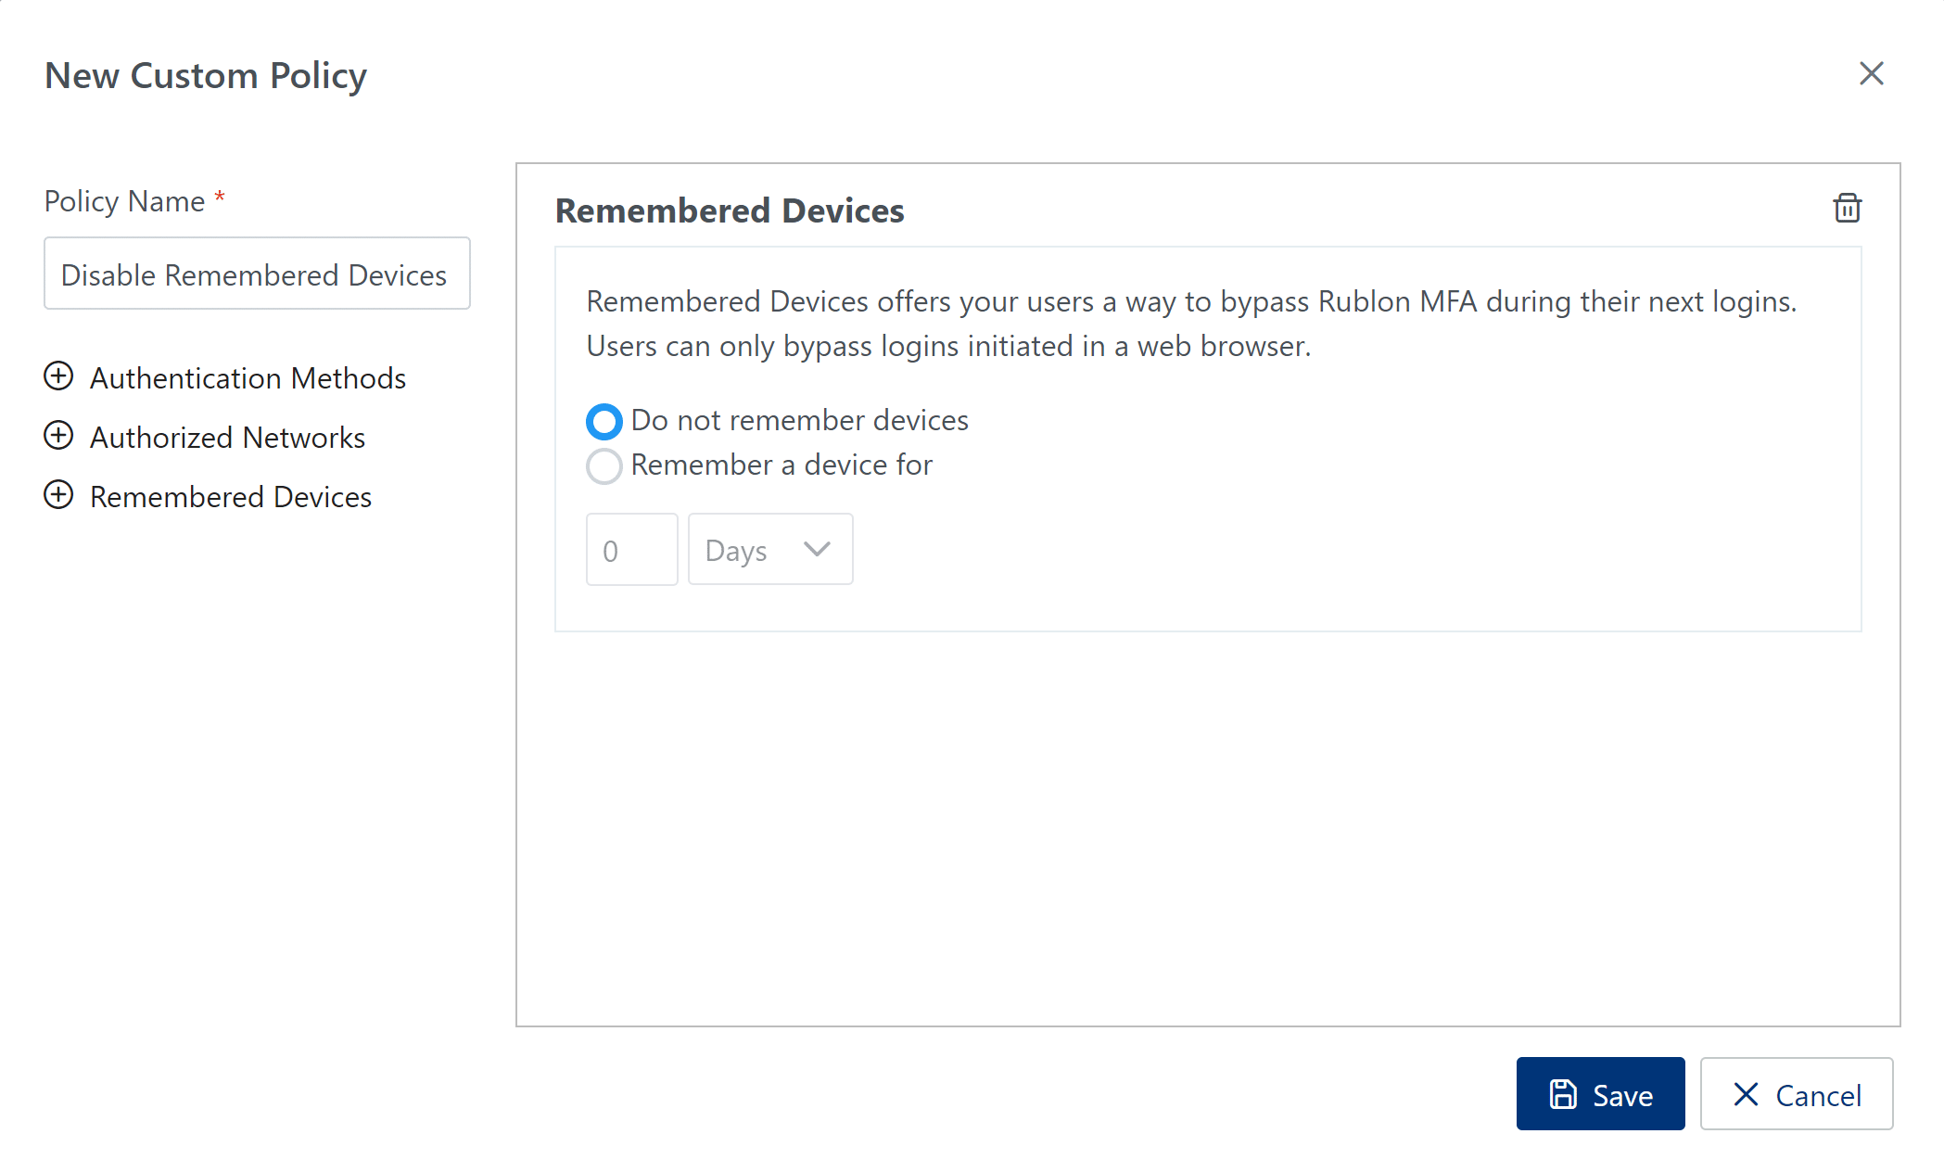Viewport: 1944px width, 1172px height.
Task: Click the "Do not remember devices" option label
Action: click(799, 421)
